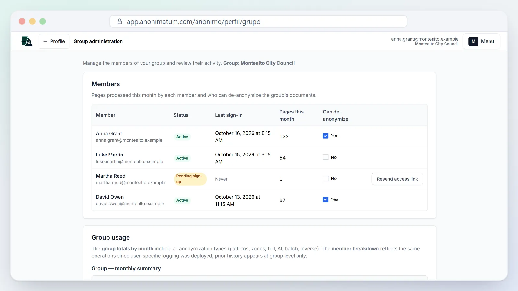Click the green maximize window button

(43, 21)
